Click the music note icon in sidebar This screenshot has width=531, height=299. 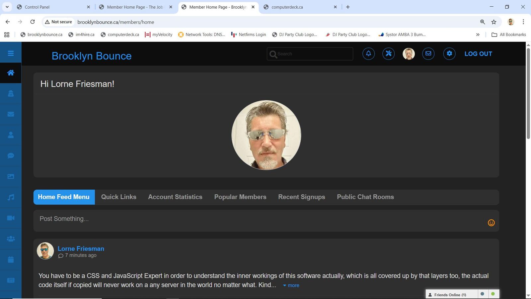[x=11, y=197]
